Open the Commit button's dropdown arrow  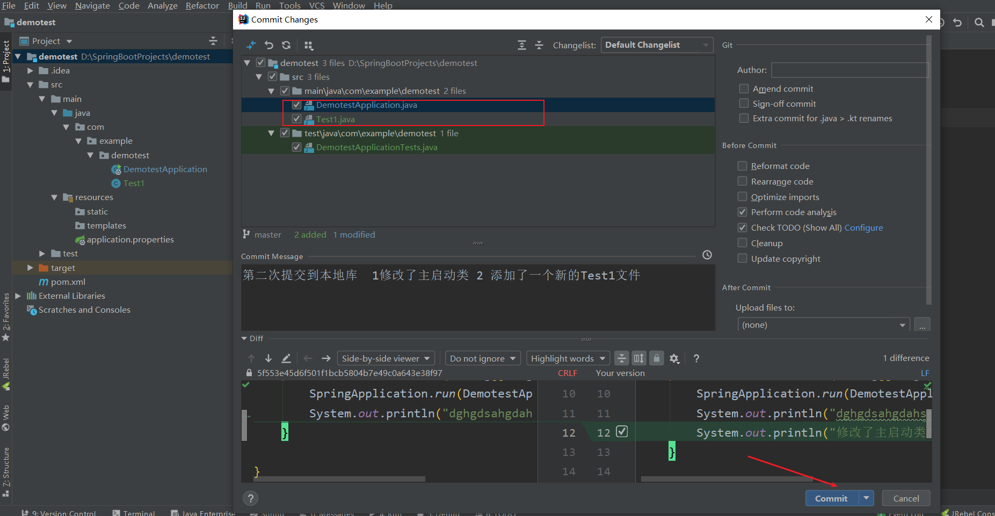(866, 498)
